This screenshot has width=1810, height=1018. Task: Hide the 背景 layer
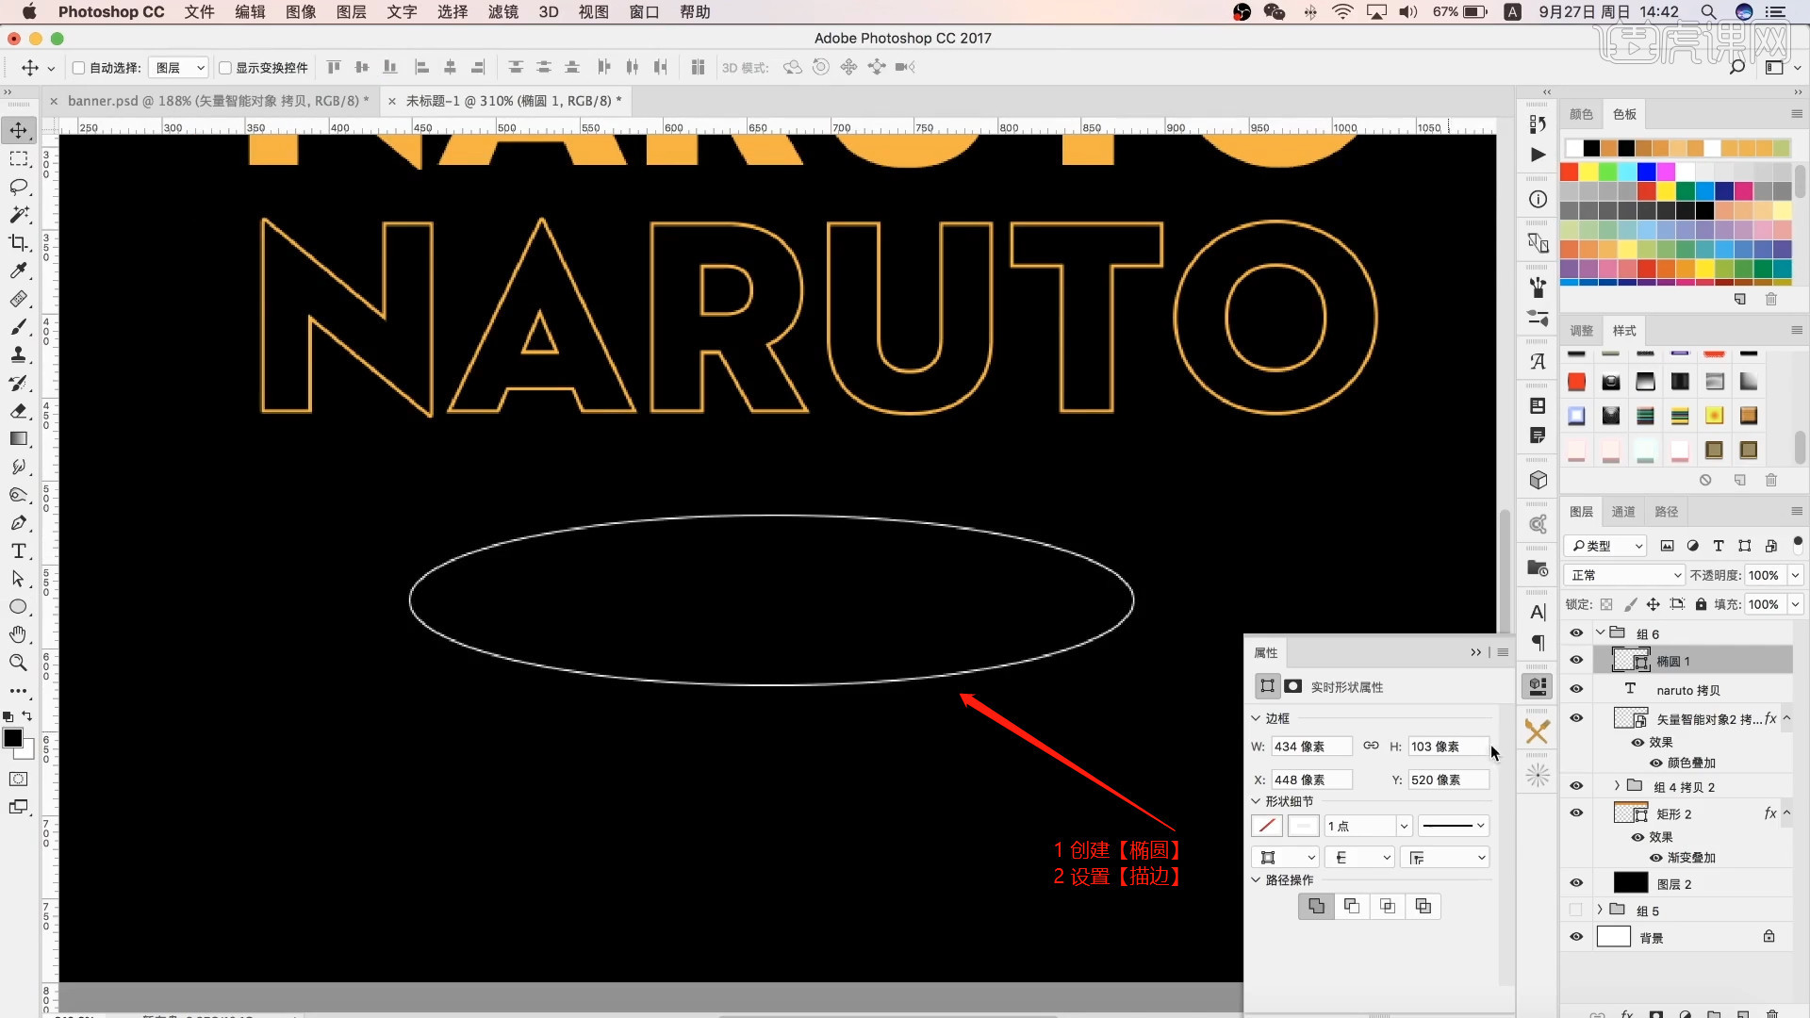coord(1576,937)
